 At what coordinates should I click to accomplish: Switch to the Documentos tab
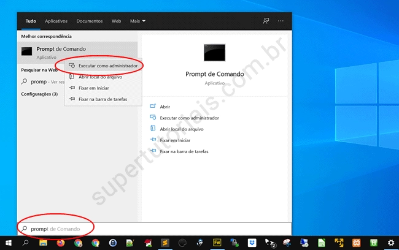coord(90,21)
